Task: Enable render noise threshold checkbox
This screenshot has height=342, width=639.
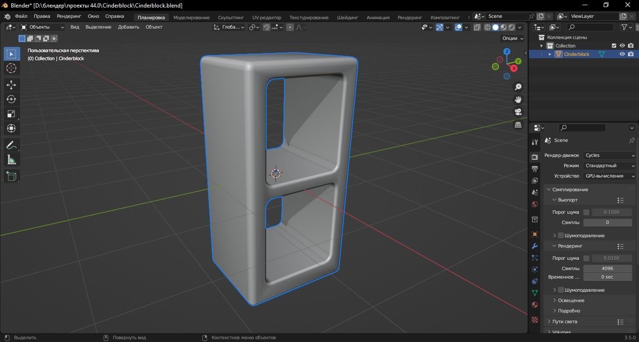Action: [x=586, y=258]
